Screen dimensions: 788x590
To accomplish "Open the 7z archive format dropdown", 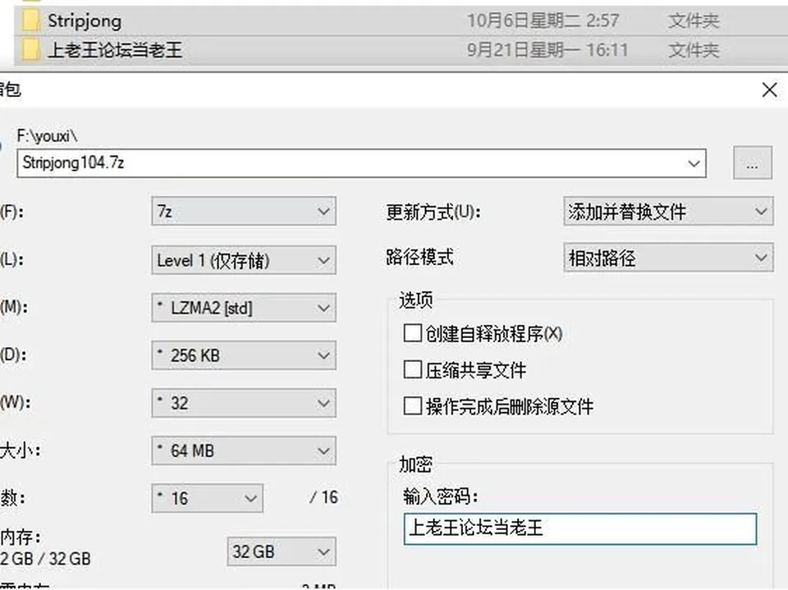I will (244, 211).
